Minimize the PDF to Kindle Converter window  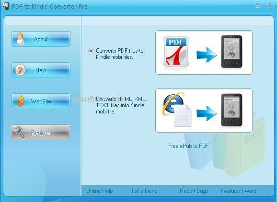click(247, 7)
